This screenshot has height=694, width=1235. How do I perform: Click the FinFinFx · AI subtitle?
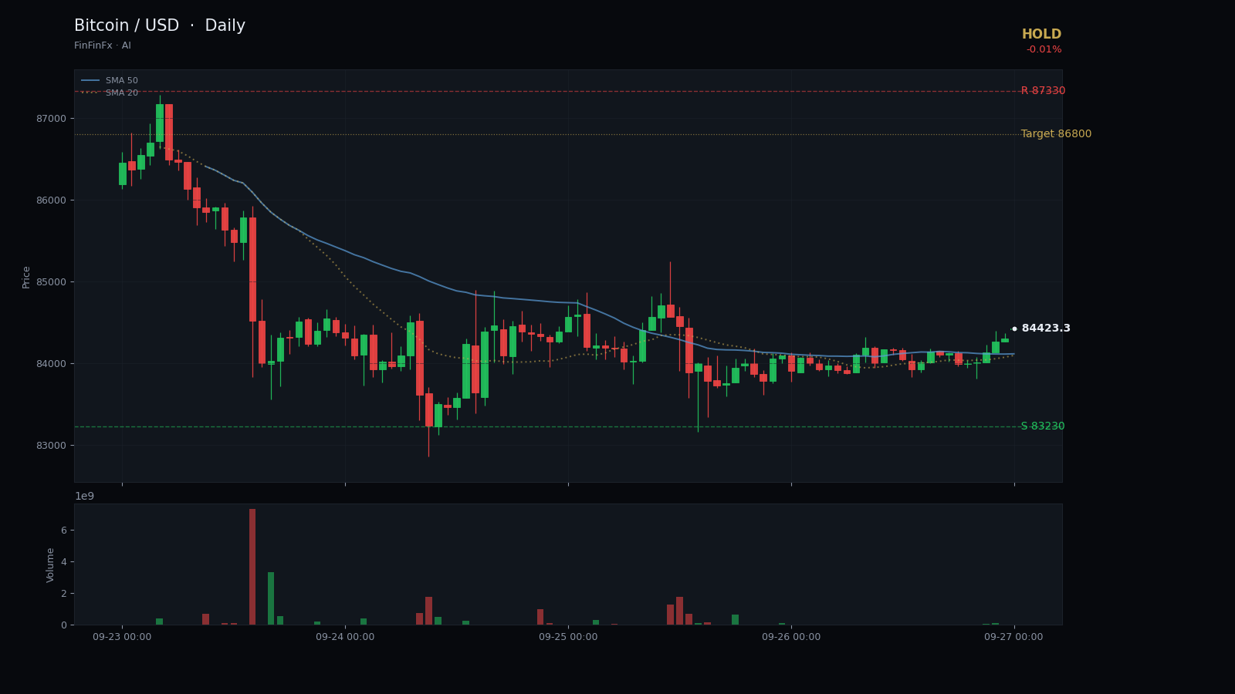103,46
